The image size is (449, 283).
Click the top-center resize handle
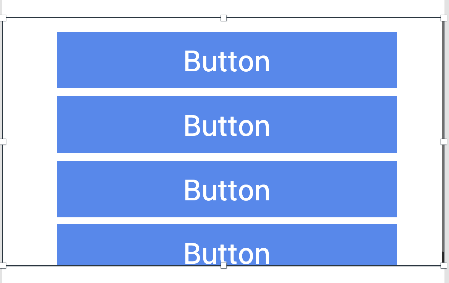point(223,18)
